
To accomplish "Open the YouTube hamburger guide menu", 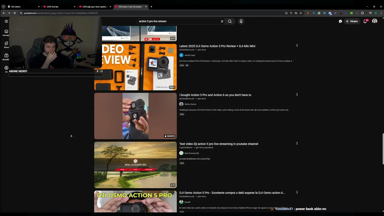I will tap(6, 21).
